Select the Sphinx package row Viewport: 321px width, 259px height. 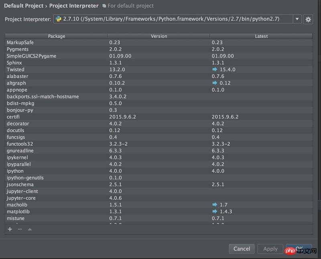tap(159, 63)
